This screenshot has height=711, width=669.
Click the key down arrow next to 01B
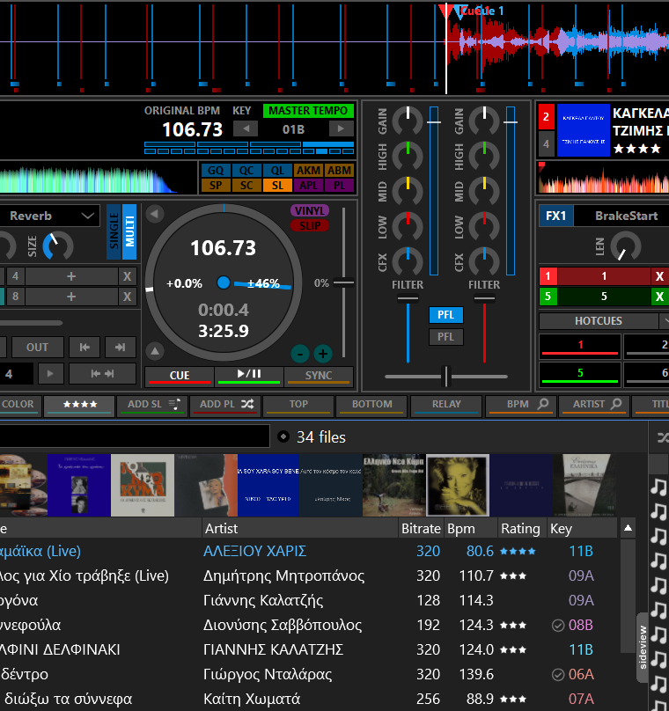[x=246, y=129]
